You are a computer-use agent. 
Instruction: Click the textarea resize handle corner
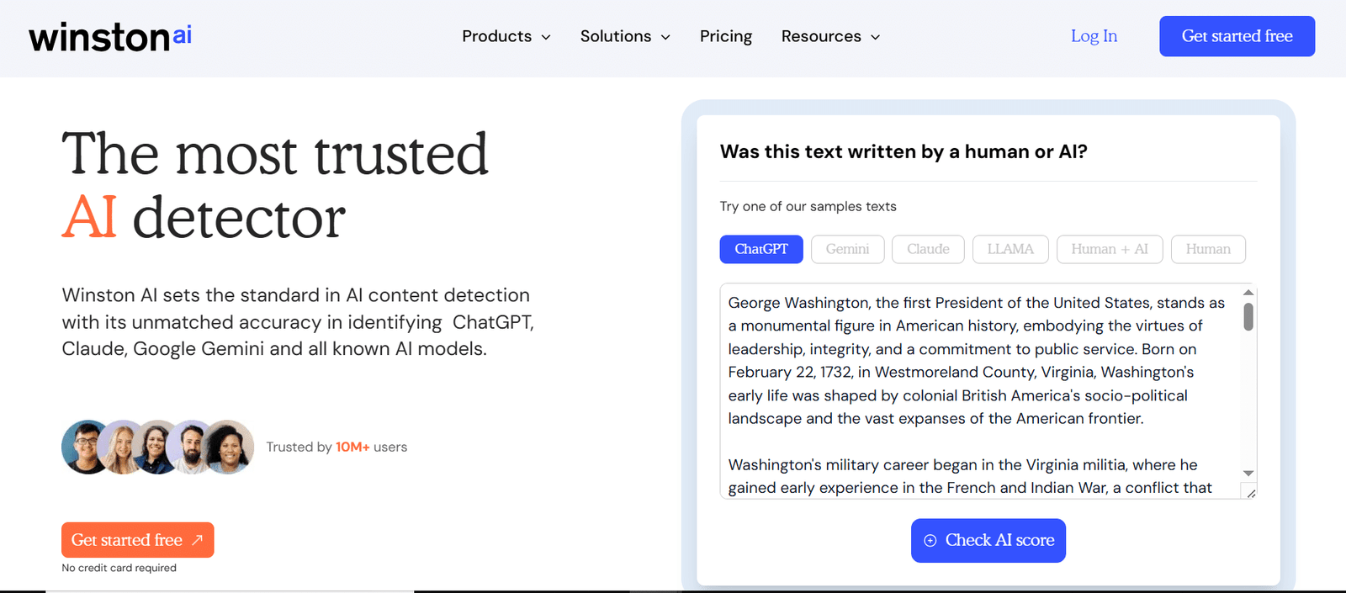(x=1251, y=494)
